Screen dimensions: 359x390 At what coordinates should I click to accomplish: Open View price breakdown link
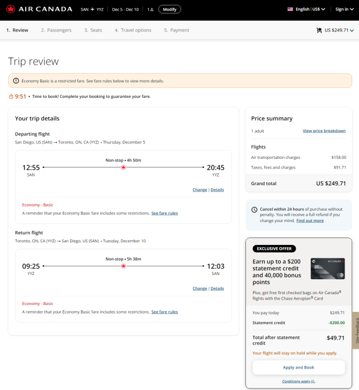coord(324,131)
